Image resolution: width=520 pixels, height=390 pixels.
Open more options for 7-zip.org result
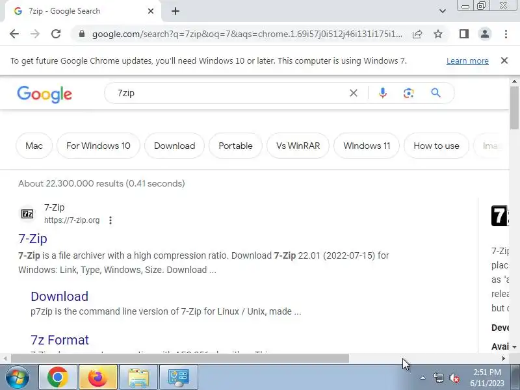click(x=110, y=220)
